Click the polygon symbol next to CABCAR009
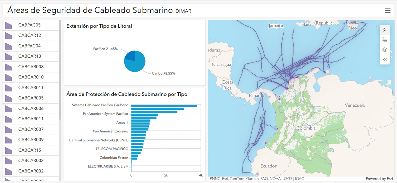This screenshot has height=183, width=397. tap(8, 140)
